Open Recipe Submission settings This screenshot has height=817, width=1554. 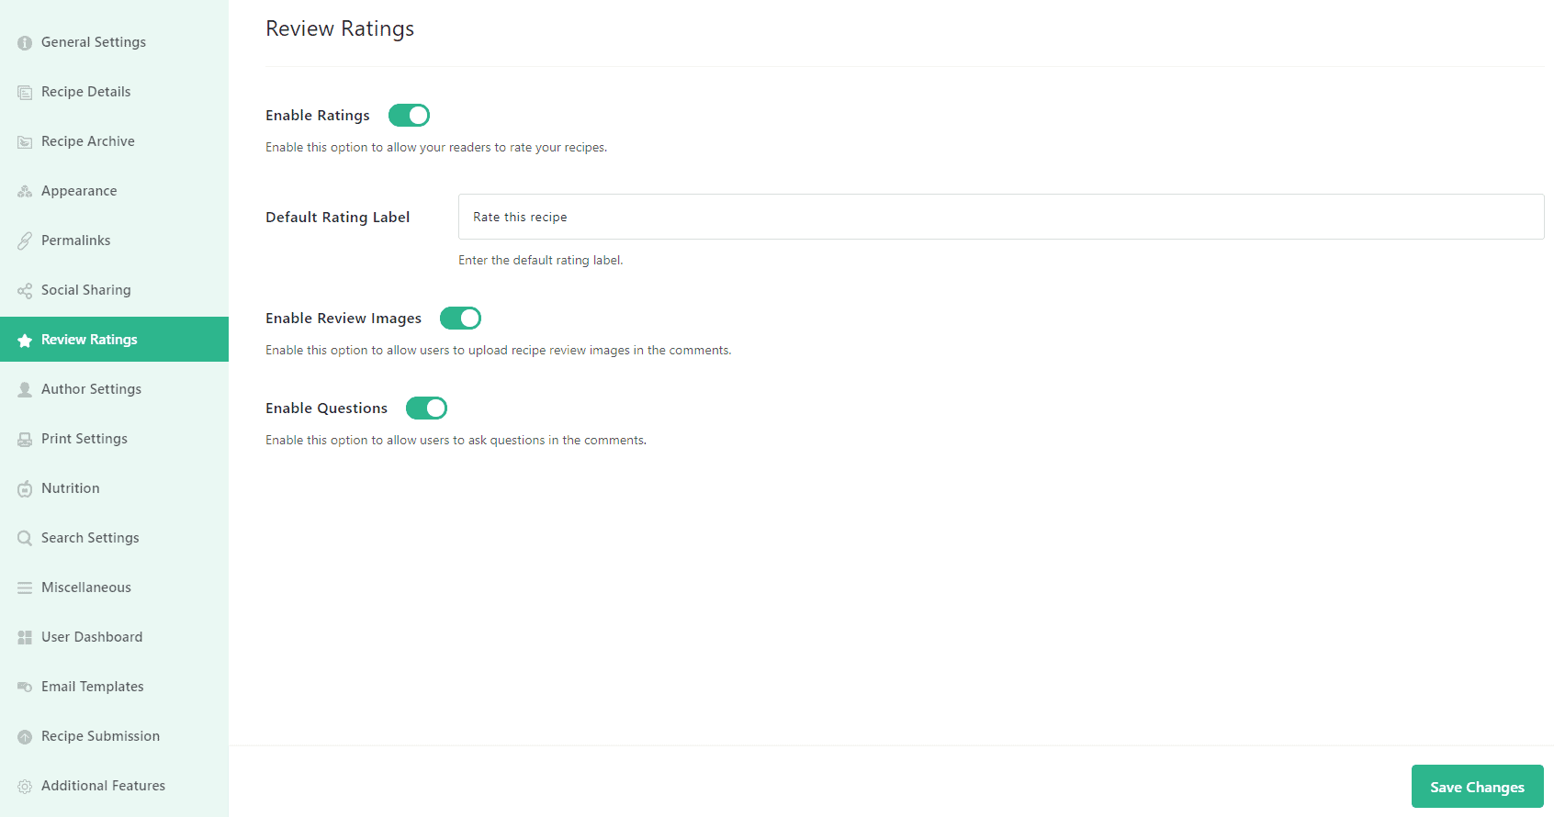tap(114, 736)
